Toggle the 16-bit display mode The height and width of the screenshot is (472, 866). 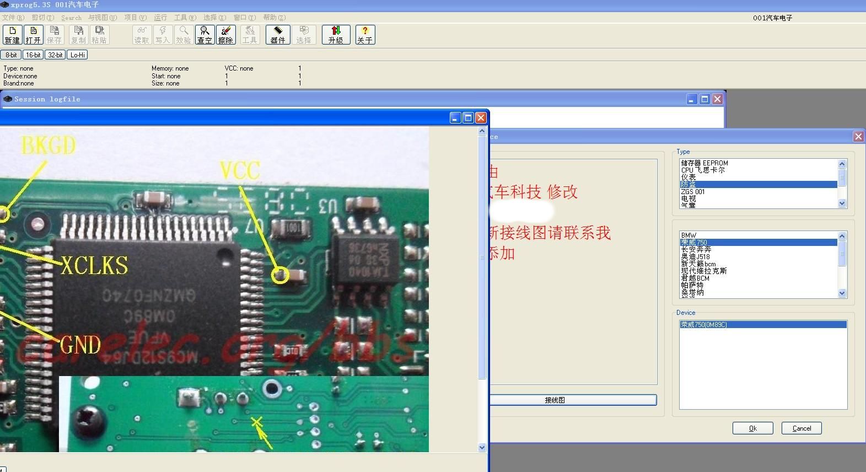click(33, 55)
